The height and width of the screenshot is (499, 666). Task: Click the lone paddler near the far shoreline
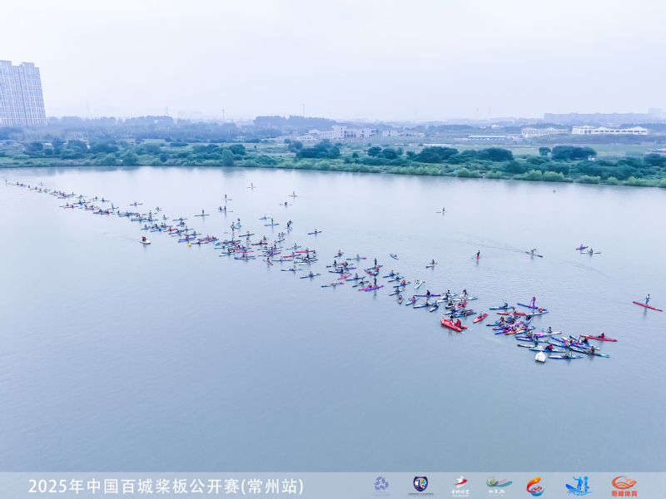pyautogui.click(x=251, y=185)
